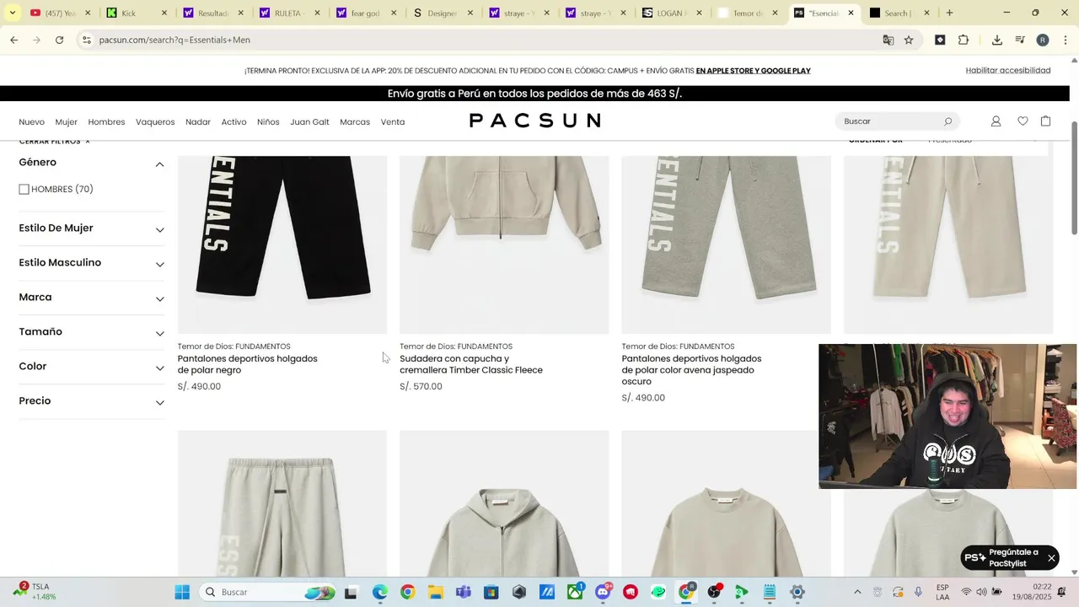
Task: Expand the Estilo De Mujer filter
Action: tap(159, 229)
